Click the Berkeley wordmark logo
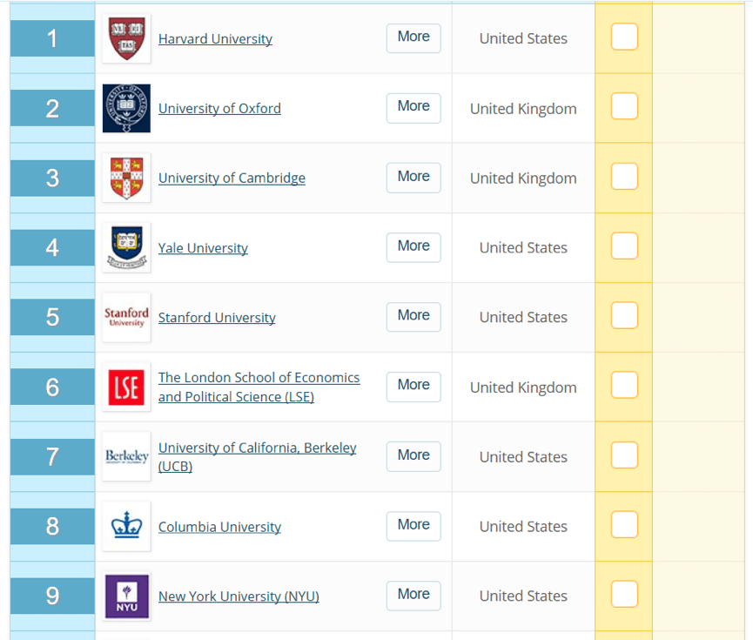The image size is (753, 640). 126,456
